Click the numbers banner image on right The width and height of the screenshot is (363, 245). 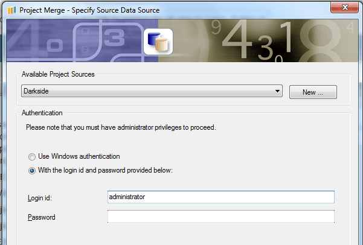click(258, 40)
